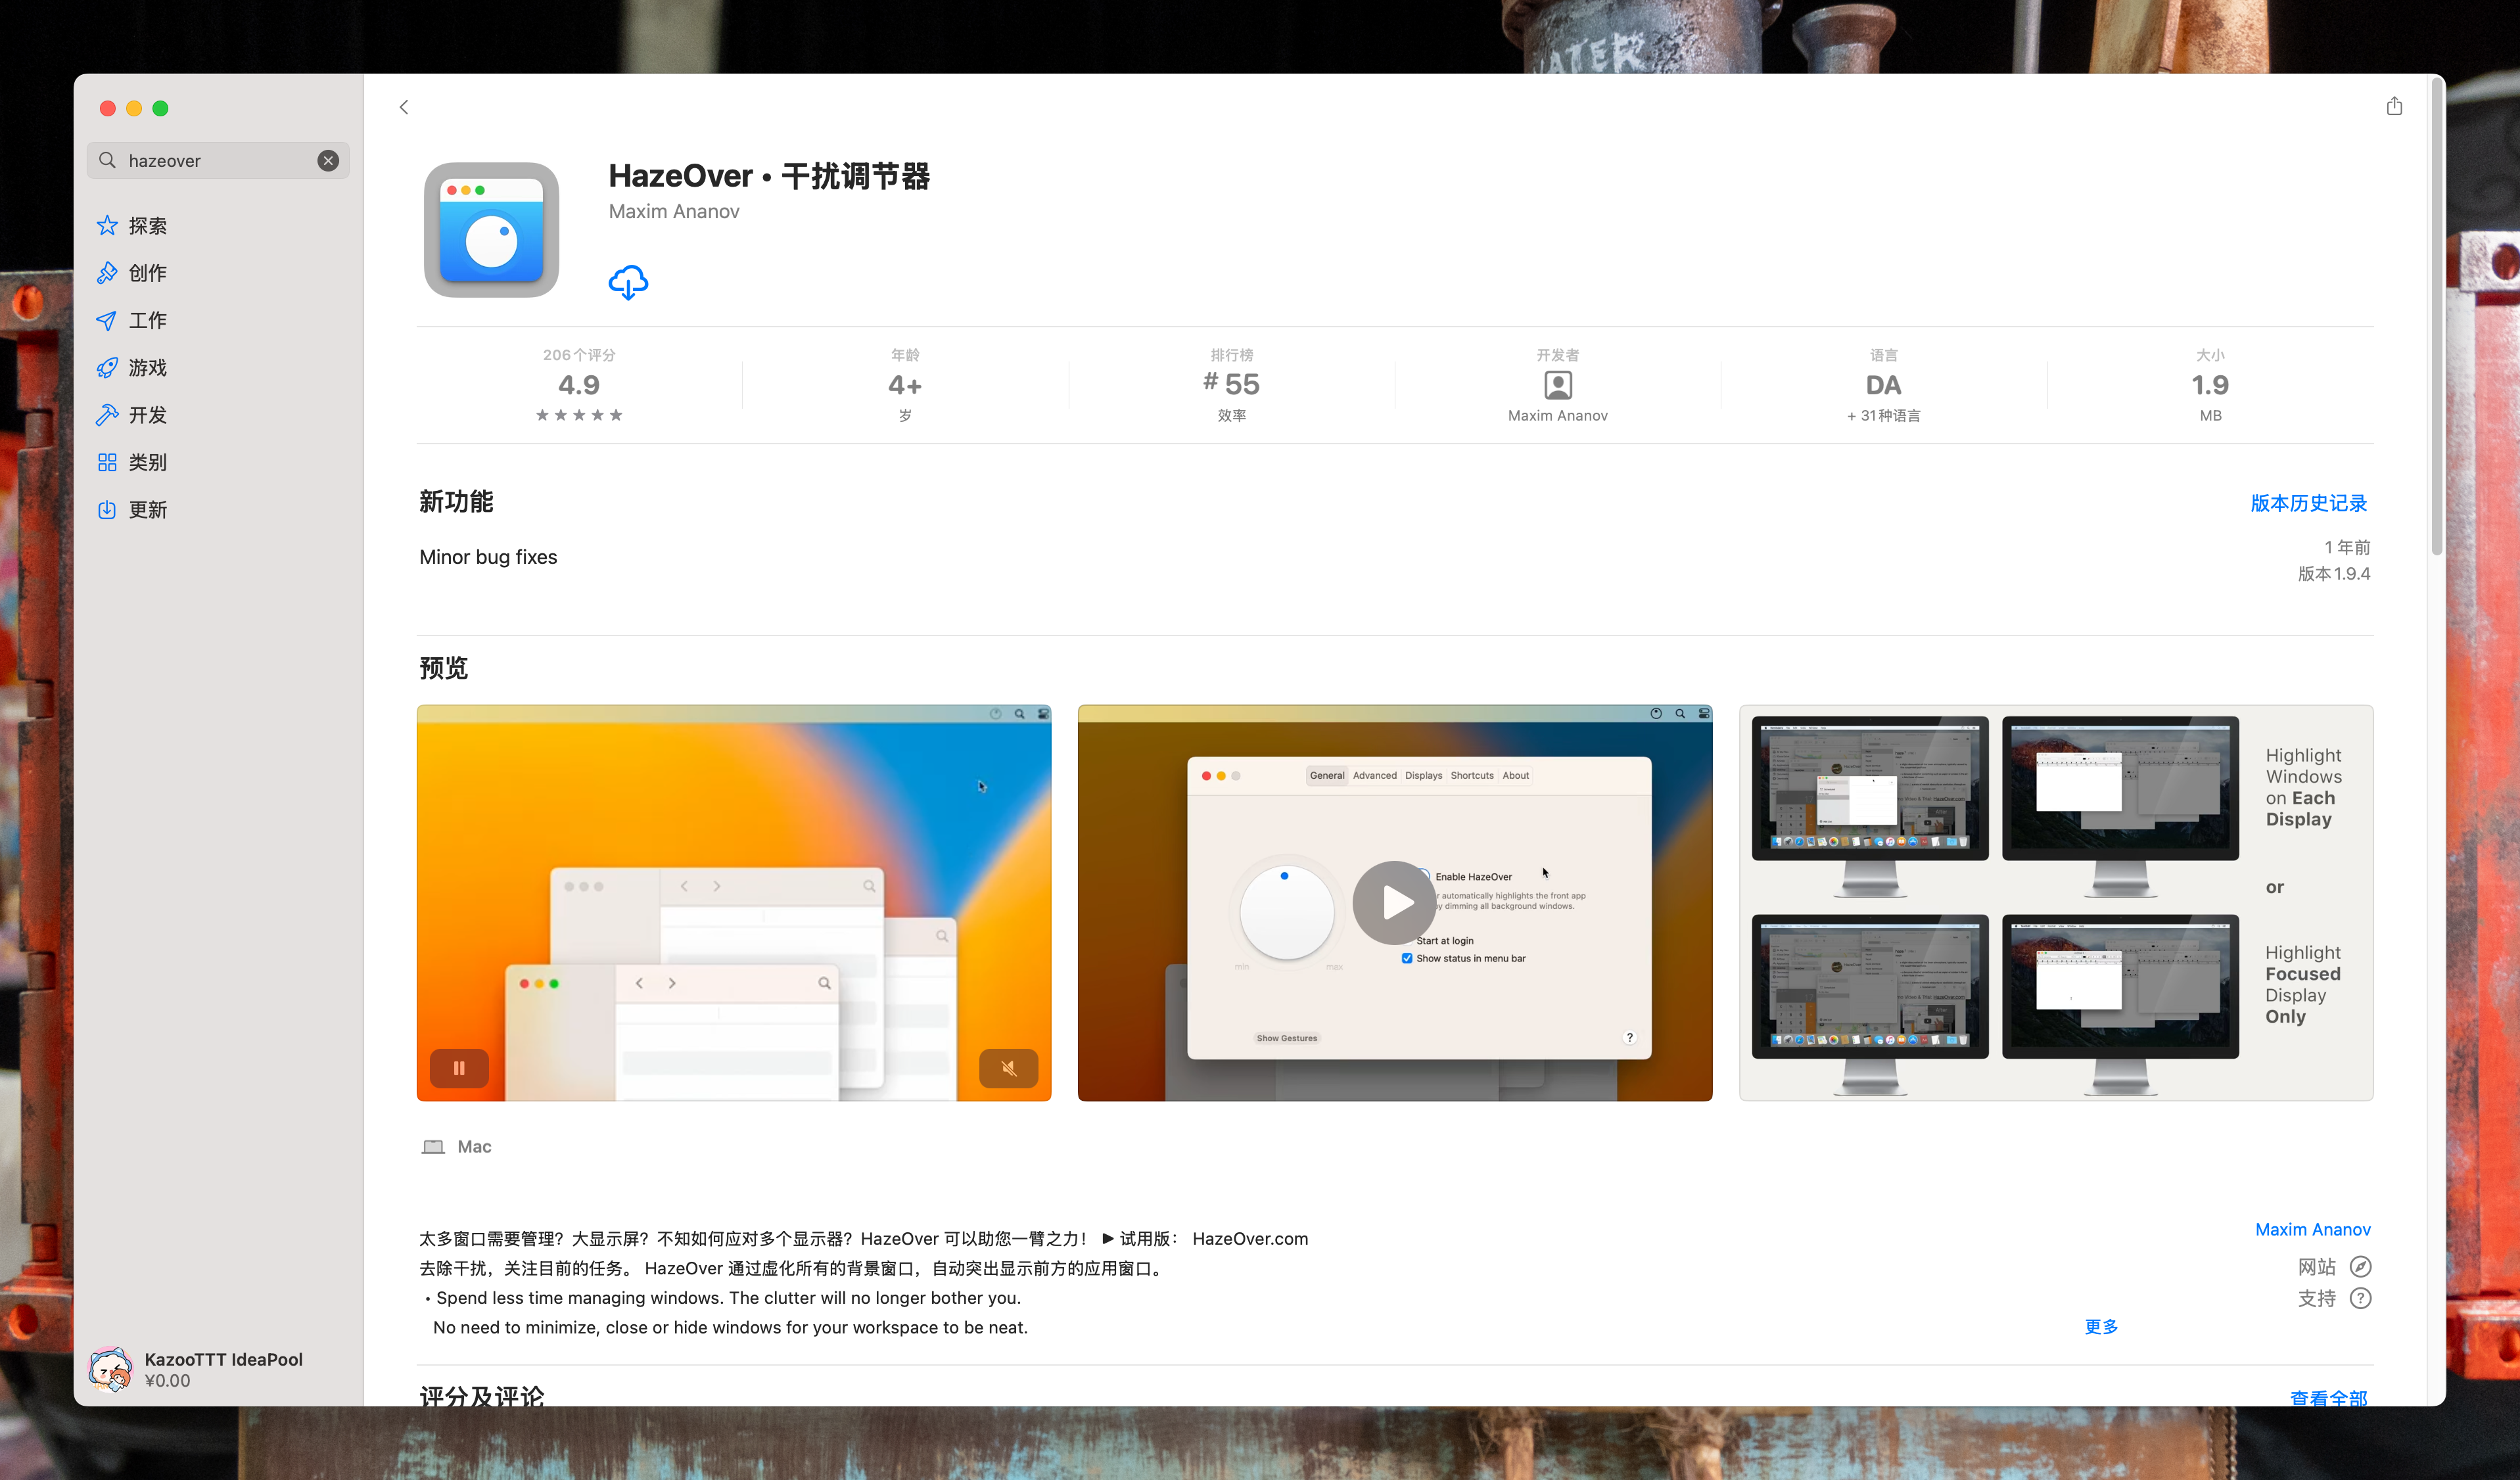Screen dimensions: 2520x1480
Task: Open 创作 in the sidebar
Action: coord(132,273)
